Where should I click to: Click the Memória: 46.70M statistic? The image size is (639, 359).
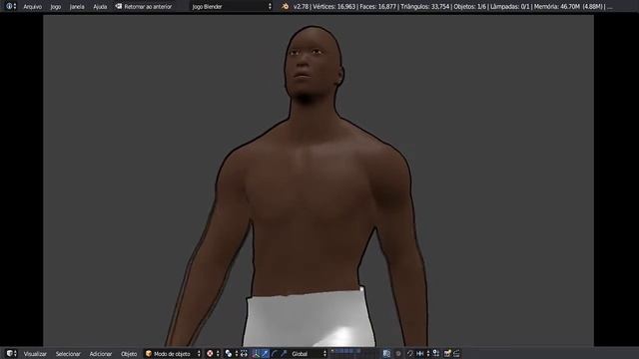tap(557, 7)
